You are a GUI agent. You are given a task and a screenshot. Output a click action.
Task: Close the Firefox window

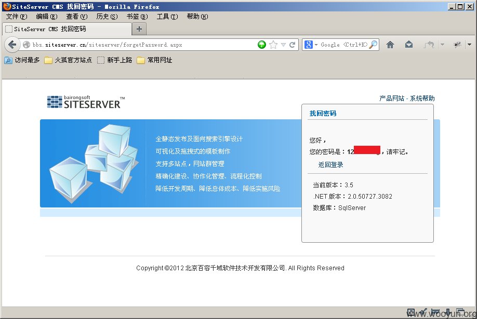click(x=470, y=6)
